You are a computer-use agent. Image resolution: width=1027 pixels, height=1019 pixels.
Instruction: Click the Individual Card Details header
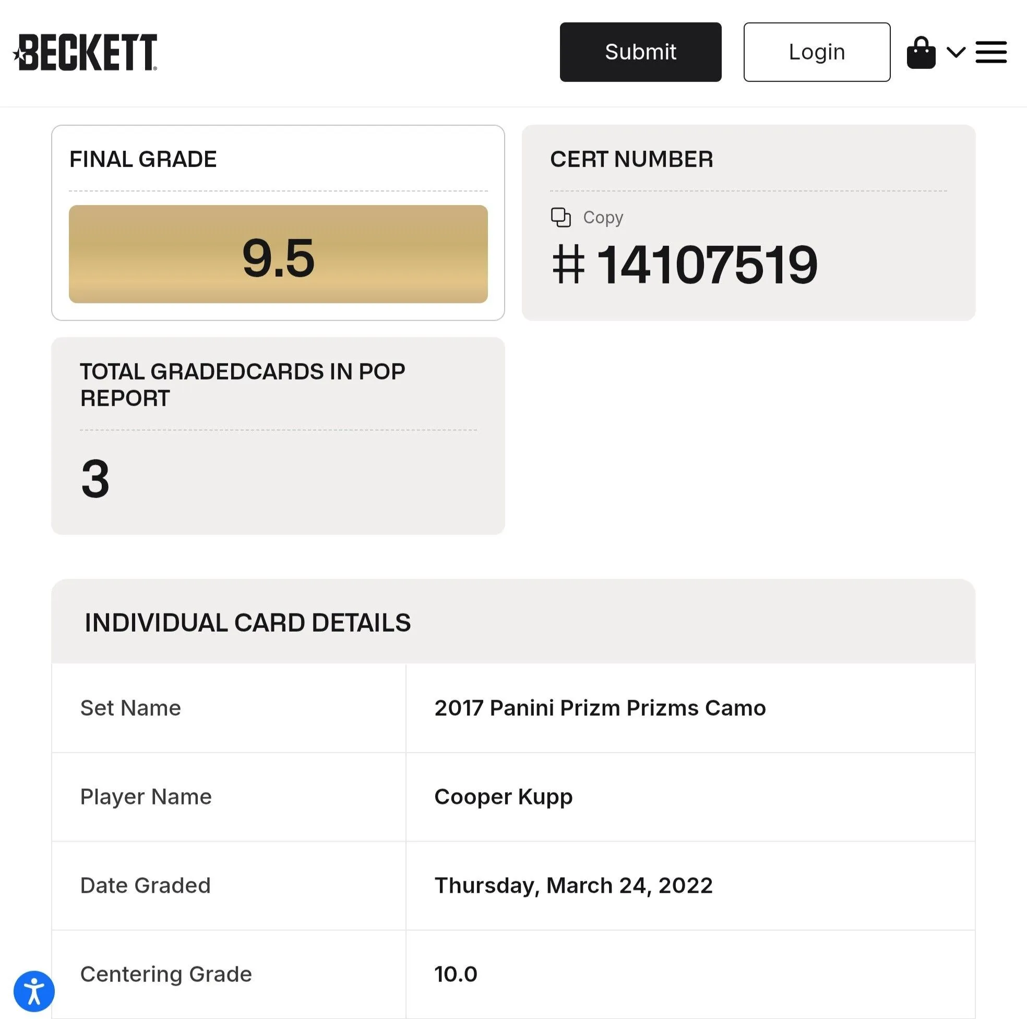[x=248, y=622]
